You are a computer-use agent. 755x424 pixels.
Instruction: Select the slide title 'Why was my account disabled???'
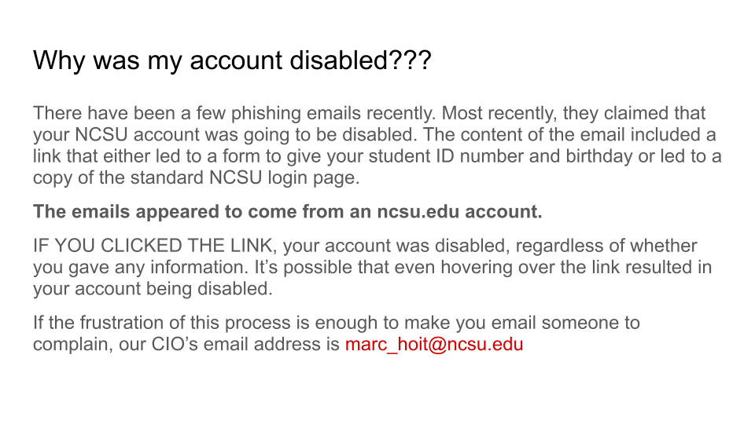(x=232, y=60)
